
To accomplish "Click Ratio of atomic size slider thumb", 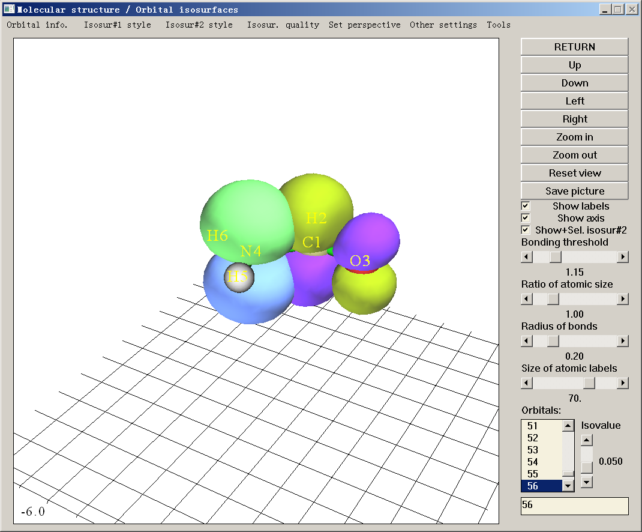I will pos(553,299).
